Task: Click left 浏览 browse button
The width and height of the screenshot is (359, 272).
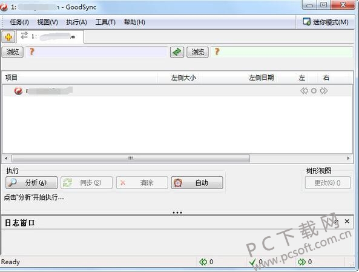Action: [x=13, y=52]
